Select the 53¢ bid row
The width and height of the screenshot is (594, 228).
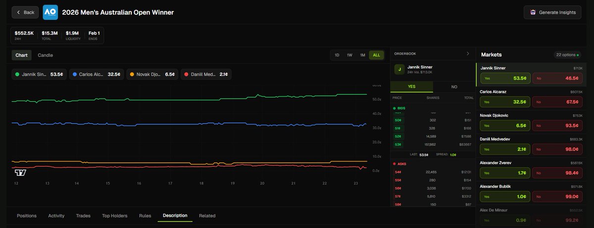[x=433, y=145]
